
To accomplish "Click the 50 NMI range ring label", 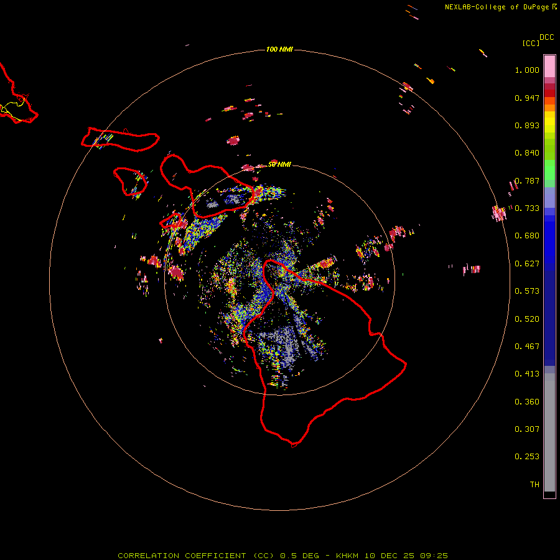I will coord(279,164).
